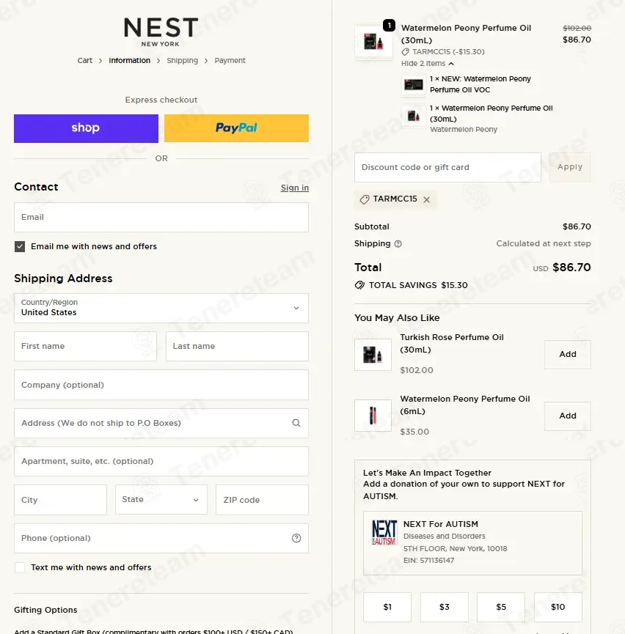This screenshot has height=634, width=625.
Task: Click the NEXT for AUTISM logo
Action: pyautogui.click(x=384, y=533)
